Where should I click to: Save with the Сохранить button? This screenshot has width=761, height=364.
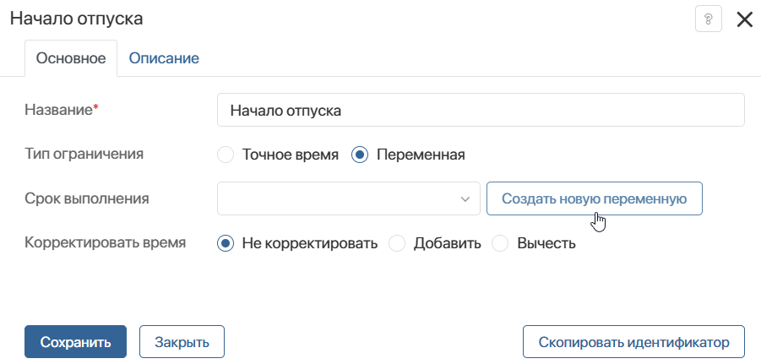[x=76, y=342]
